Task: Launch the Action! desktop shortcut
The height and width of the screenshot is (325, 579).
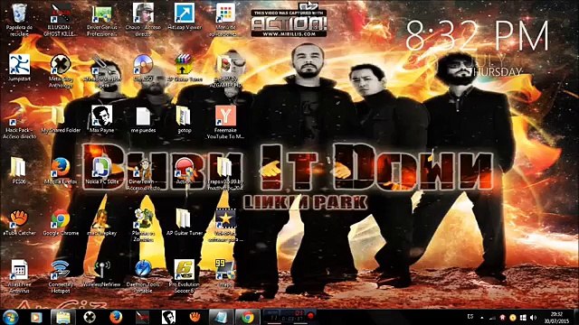Action: (185, 171)
